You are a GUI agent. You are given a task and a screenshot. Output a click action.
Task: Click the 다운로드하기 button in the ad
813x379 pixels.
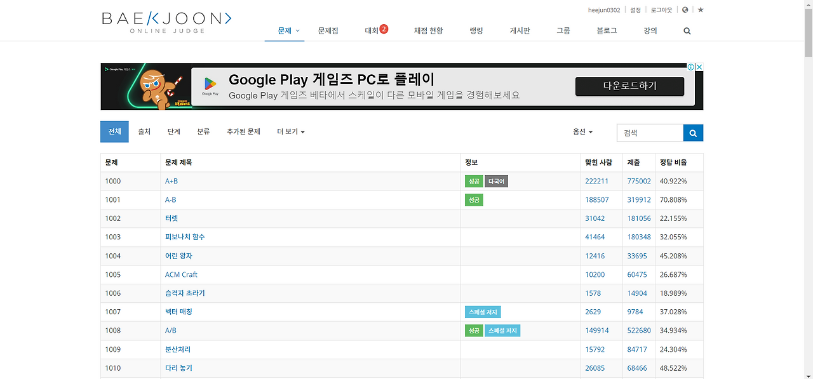[629, 86]
